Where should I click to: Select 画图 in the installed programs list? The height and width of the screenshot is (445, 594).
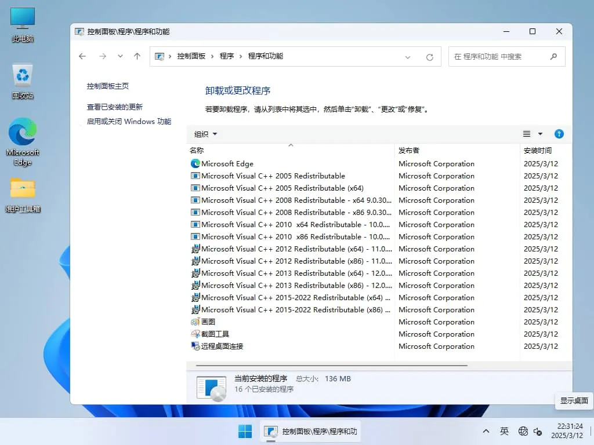207,322
